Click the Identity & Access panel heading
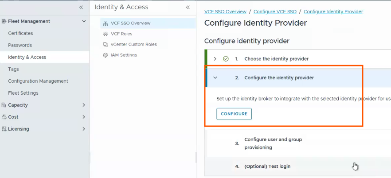This screenshot has height=178, width=391. click(x=121, y=8)
